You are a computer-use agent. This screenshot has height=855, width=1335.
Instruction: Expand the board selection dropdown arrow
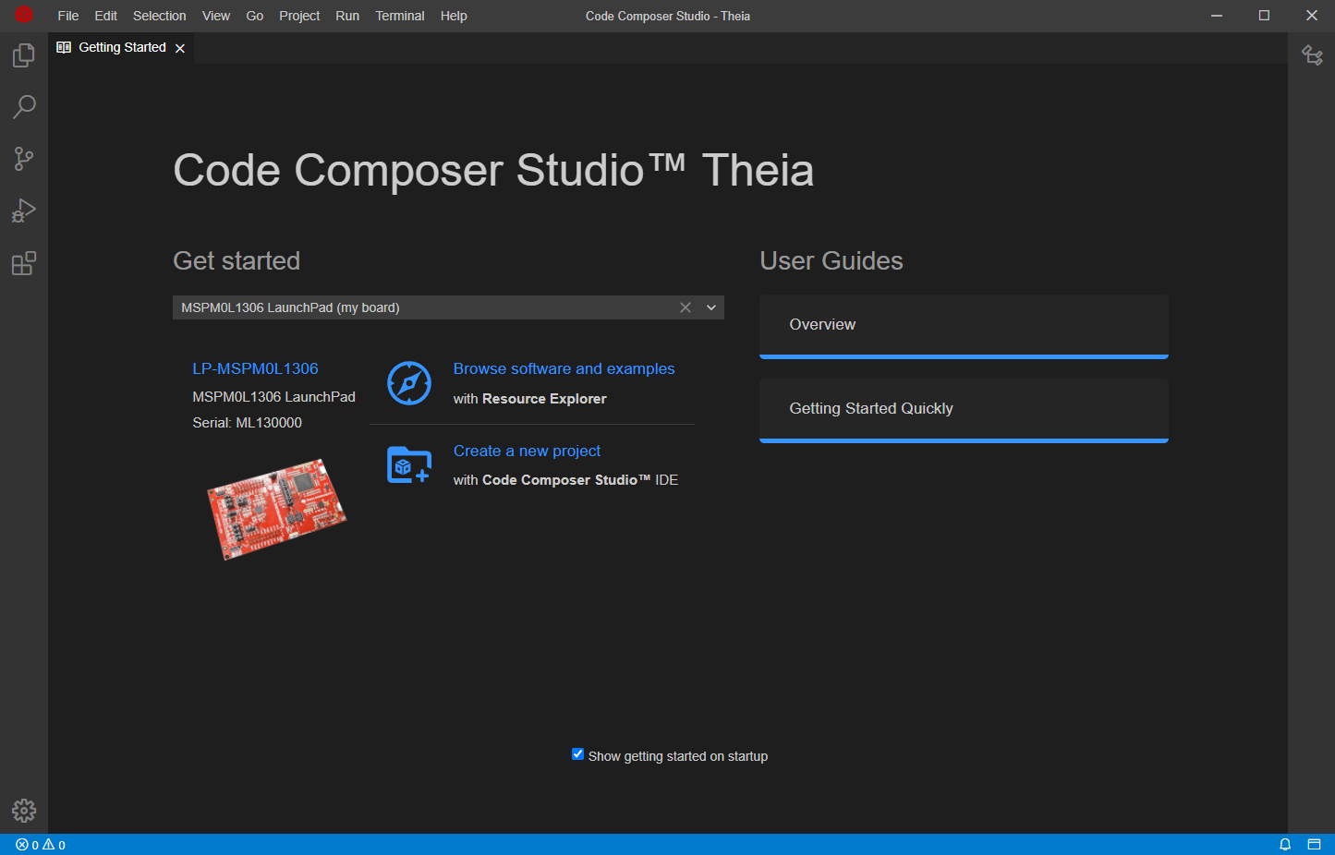click(711, 307)
